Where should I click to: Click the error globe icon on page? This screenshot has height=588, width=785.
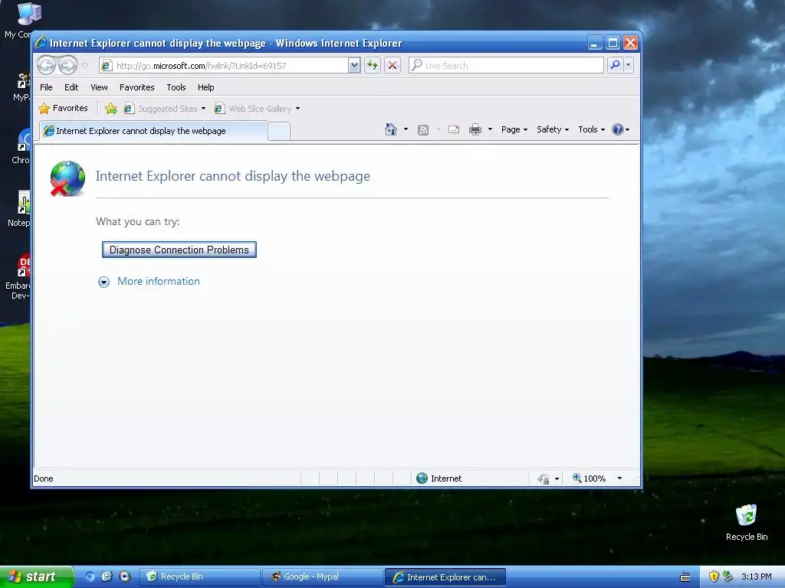pos(67,178)
